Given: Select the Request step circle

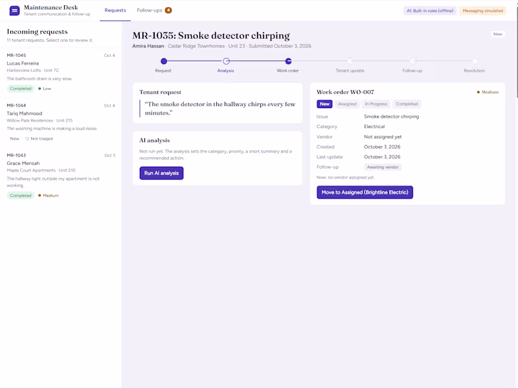Looking at the screenshot, I should [x=164, y=61].
